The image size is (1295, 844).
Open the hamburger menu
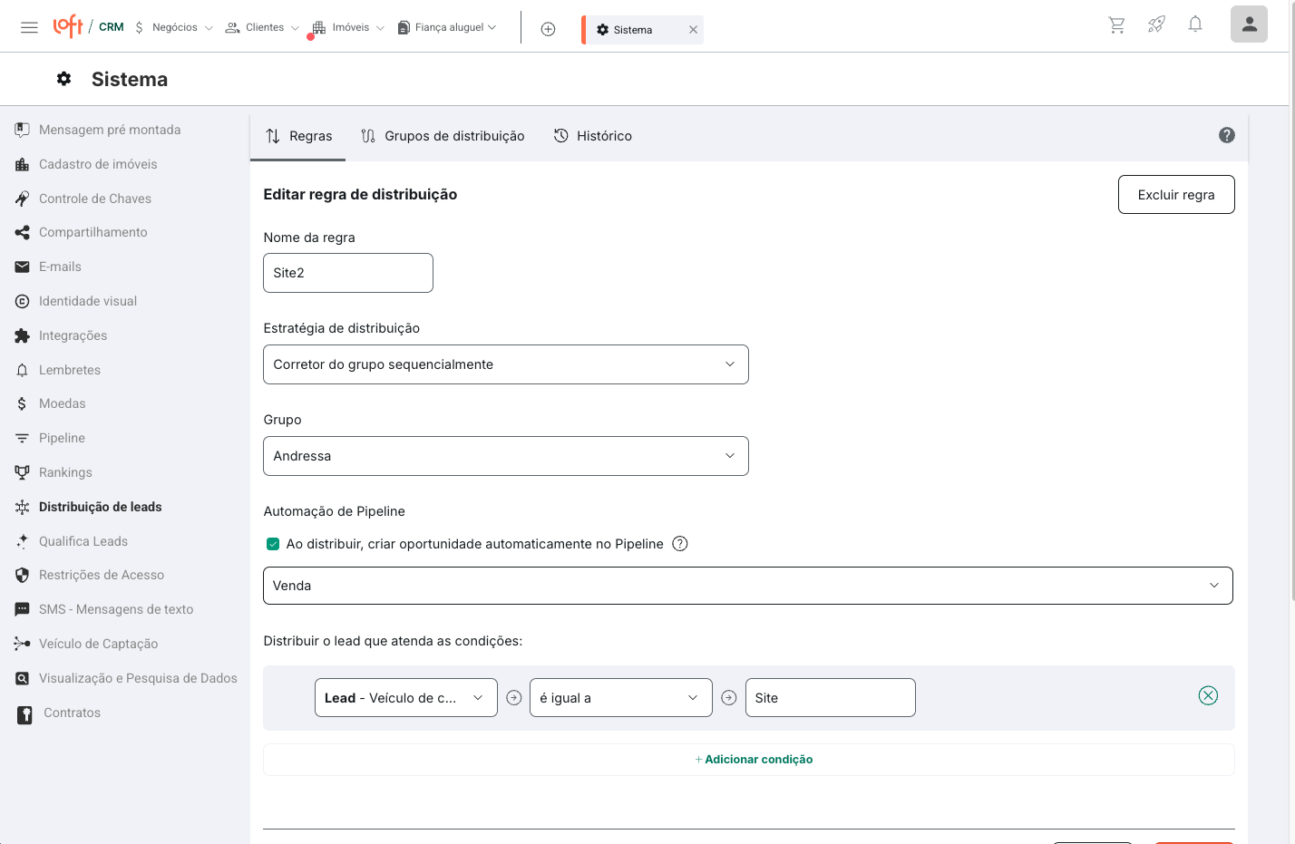coord(29,27)
